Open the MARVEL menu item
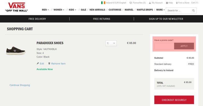Viewport: 203px width, 106px height. [129, 10]
